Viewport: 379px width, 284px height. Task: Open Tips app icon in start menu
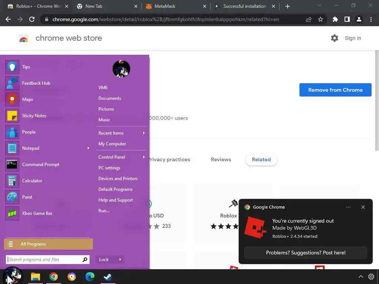[x=12, y=67]
